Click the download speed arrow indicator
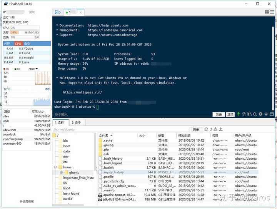Viewport: 277px width, 209px height. pyautogui.click(x=15, y=69)
